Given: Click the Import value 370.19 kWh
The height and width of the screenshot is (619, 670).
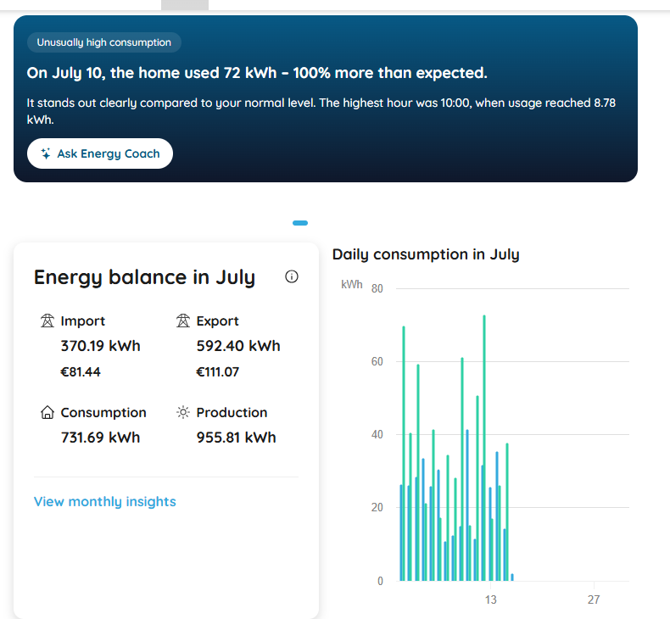Looking at the screenshot, I should pyautogui.click(x=100, y=346).
